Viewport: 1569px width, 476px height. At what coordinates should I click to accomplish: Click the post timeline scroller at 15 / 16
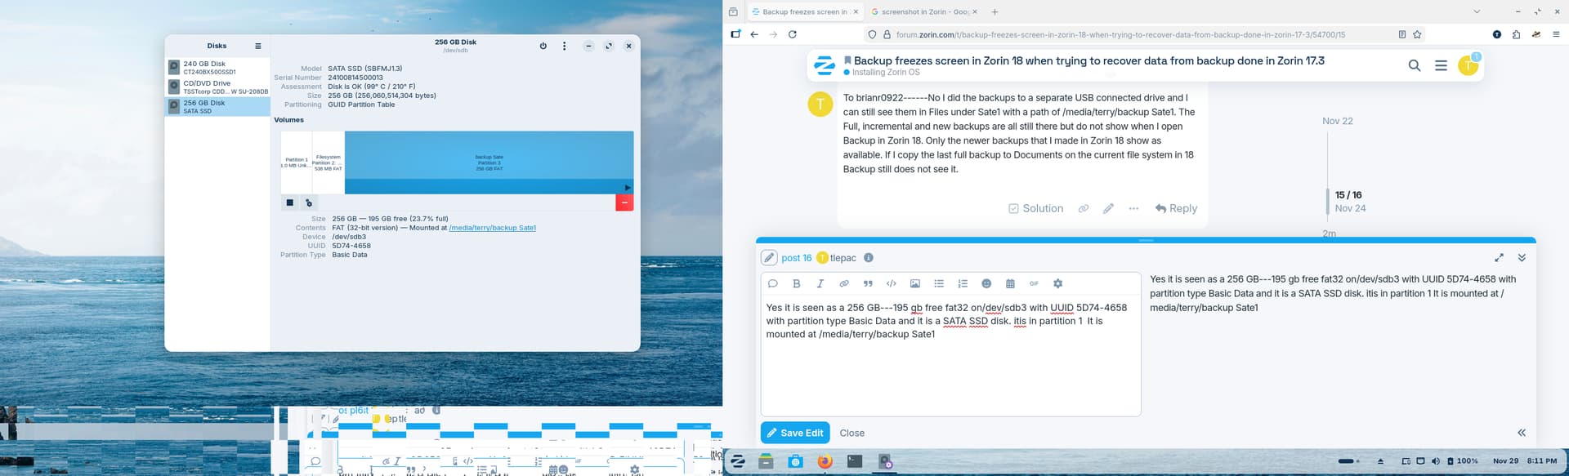[1348, 201]
